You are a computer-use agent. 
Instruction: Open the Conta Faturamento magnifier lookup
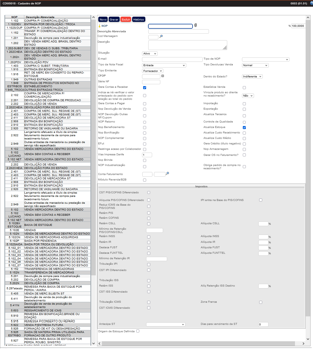click(x=168, y=173)
